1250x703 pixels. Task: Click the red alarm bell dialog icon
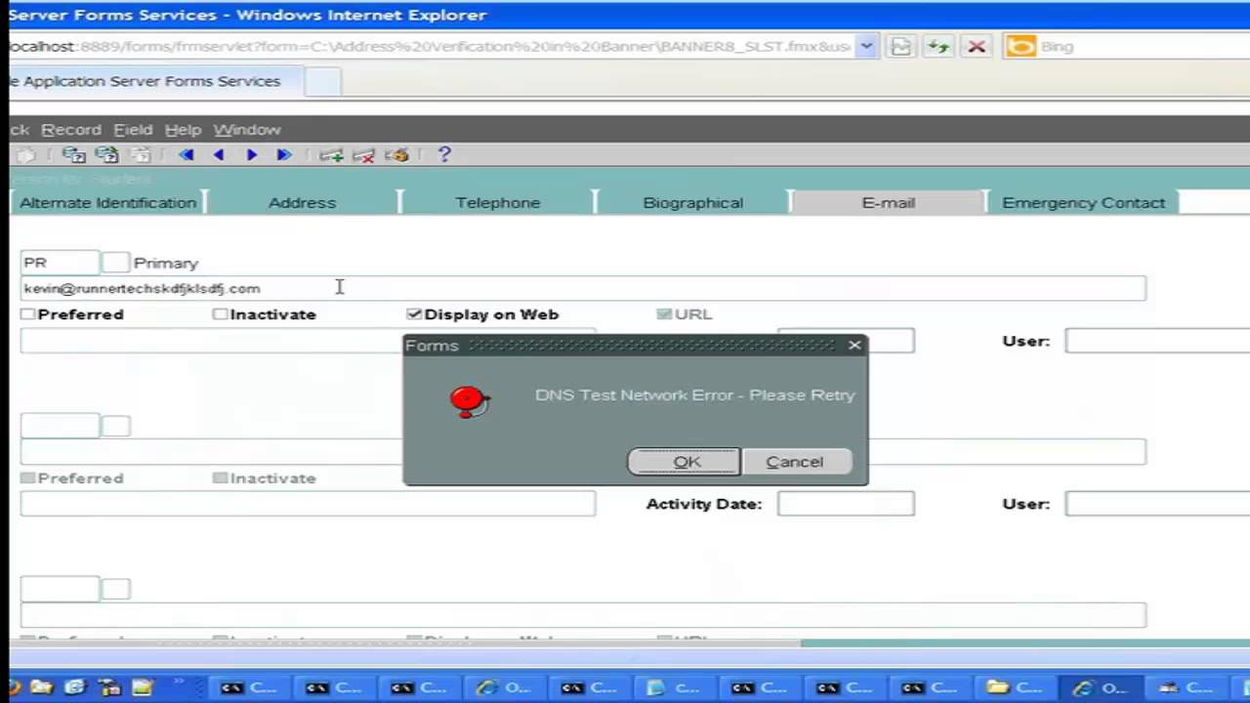470,400
